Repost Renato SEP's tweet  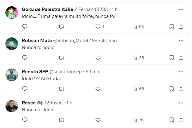[x=62, y=89]
